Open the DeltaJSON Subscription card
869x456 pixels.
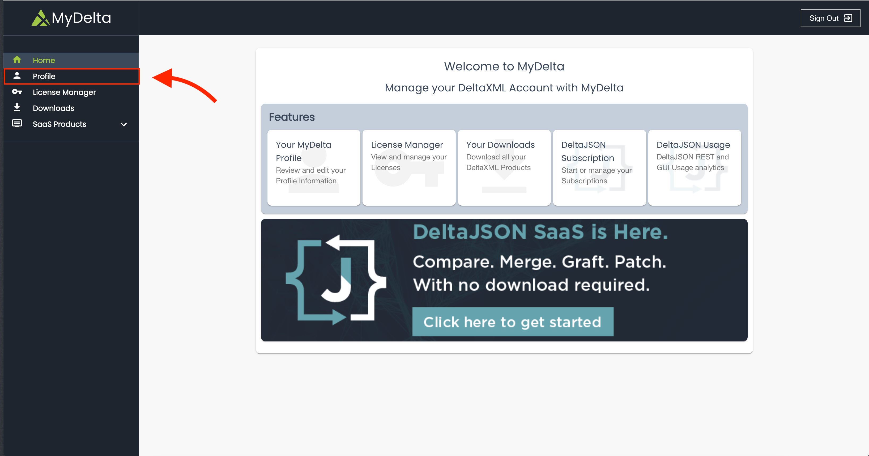tap(599, 167)
